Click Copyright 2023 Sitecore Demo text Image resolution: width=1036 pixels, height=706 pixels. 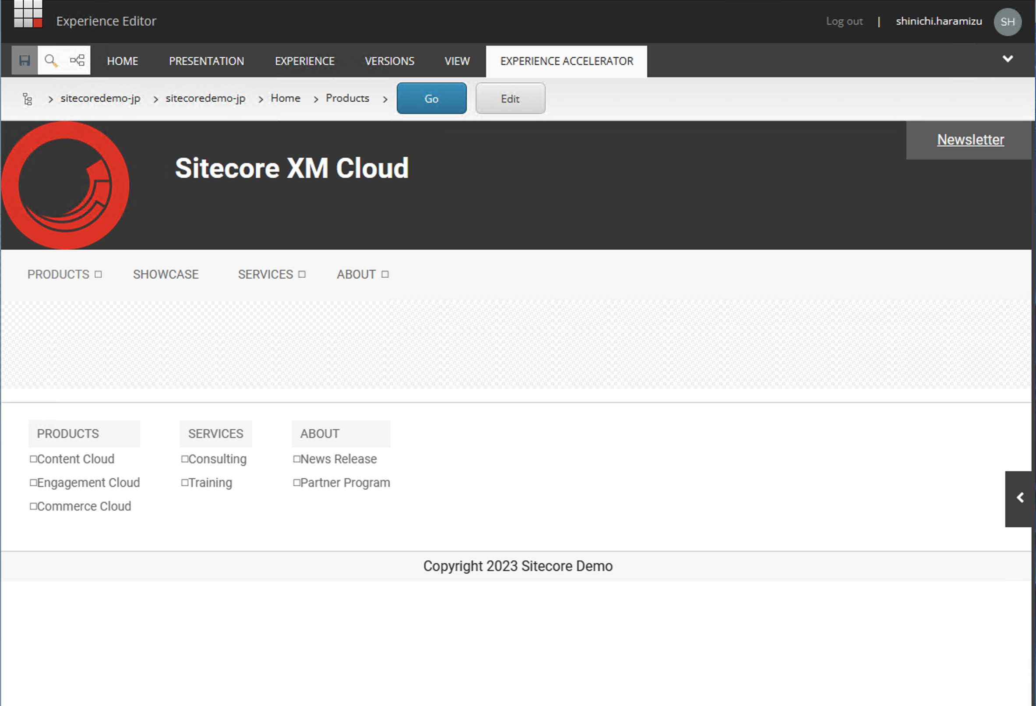pos(518,566)
